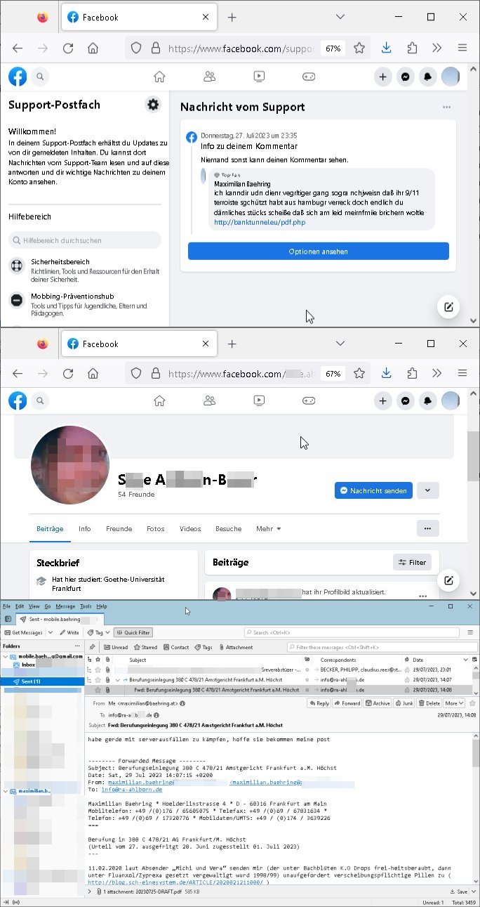Collapse the mobile.baeh Gmail account folder tree

[5, 656]
